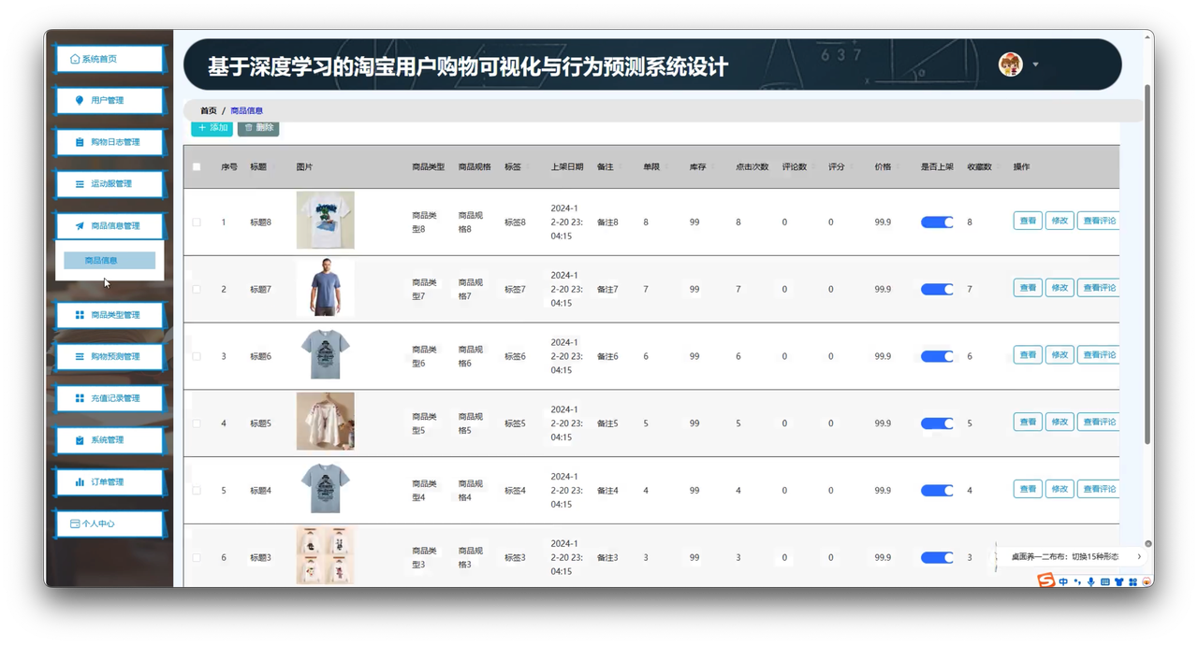Click the microphone voice input icon
1198x645 pixels.
click(1091, 581)
